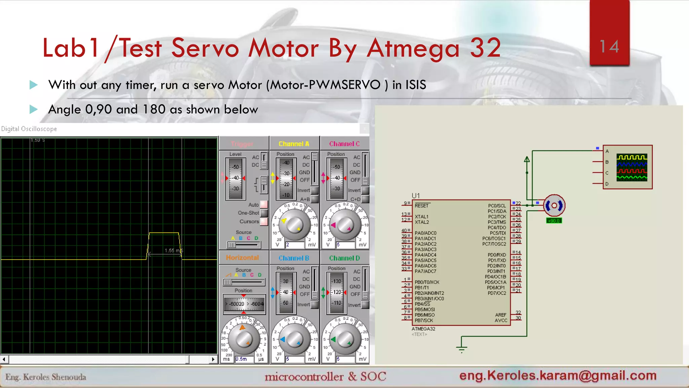The height and width of the screenshot is (388, 689).
Task: Click the Channel A volts value field
Action: pos(295,245)
